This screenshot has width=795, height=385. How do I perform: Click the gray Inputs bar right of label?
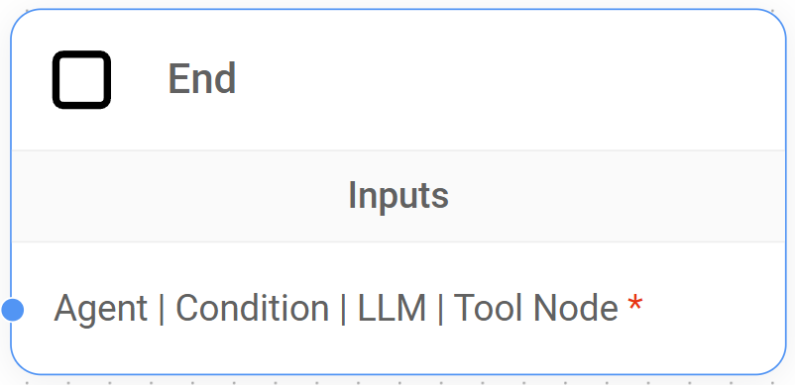[619, 196]
